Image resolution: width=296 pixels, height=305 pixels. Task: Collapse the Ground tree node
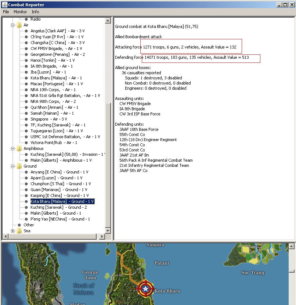(x=13, y=166)
